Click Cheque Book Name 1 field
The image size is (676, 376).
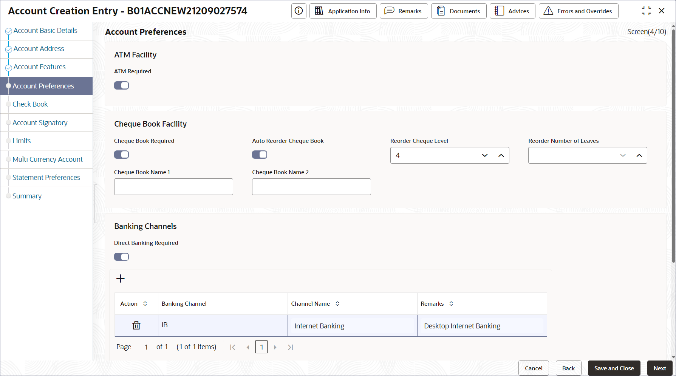coord(173,187)
